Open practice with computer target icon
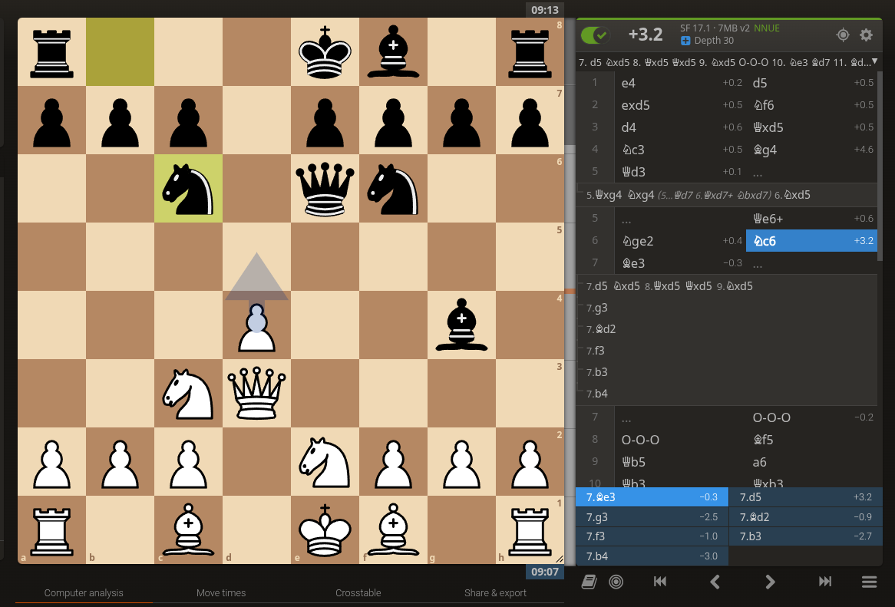 pos(616,582)
